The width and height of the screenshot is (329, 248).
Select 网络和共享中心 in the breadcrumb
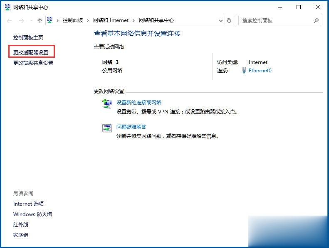pos(156,20)
